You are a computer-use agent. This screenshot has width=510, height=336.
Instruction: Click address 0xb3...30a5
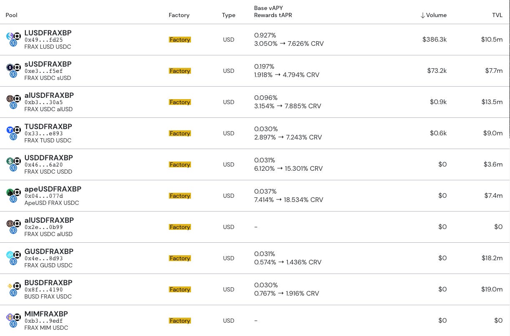pyautogui.click(x=43, y=102)
